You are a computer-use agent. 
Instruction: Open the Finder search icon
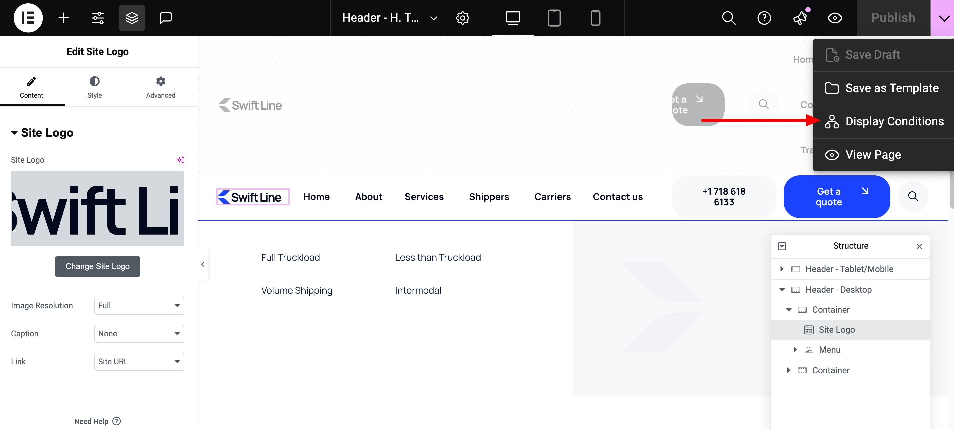728,18
